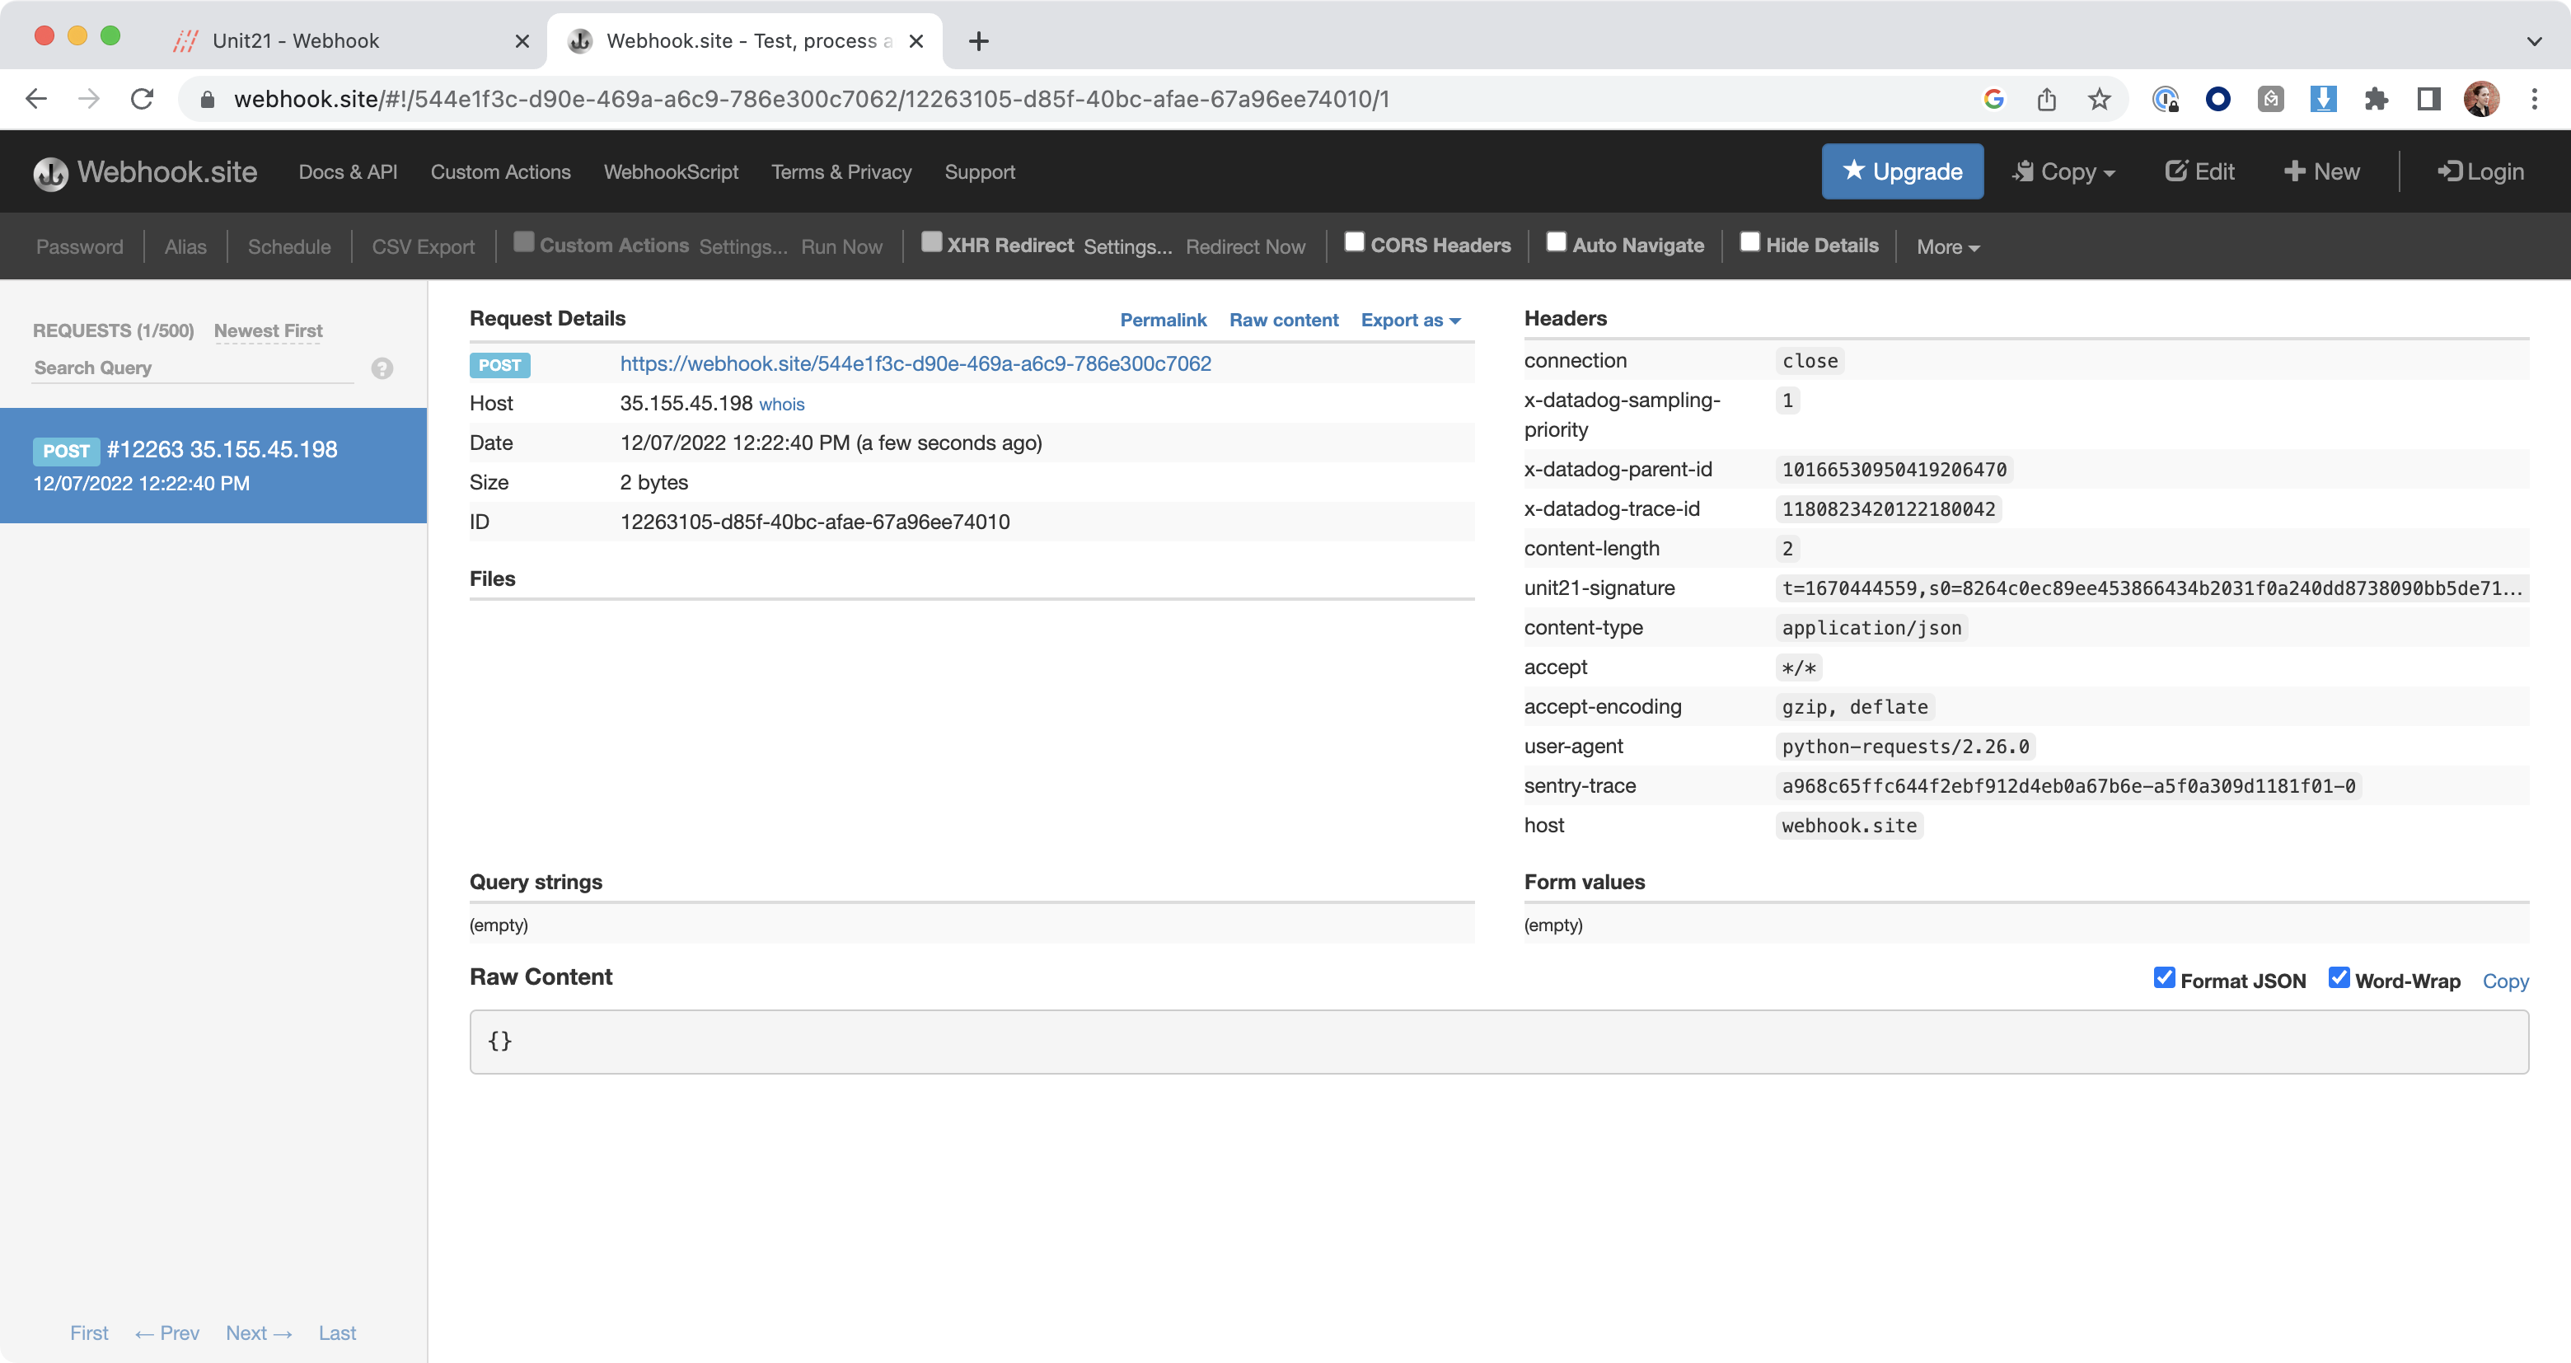Bookmark page with star icon
This screenshot has width=2571, height=1363.
point(2099,99)
